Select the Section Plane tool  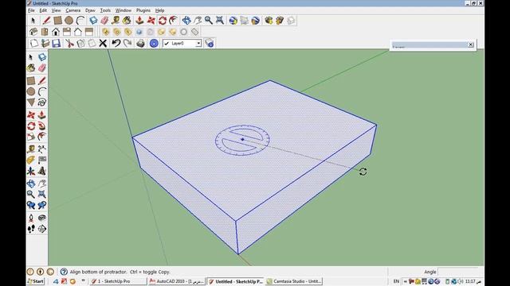(42, 229)
